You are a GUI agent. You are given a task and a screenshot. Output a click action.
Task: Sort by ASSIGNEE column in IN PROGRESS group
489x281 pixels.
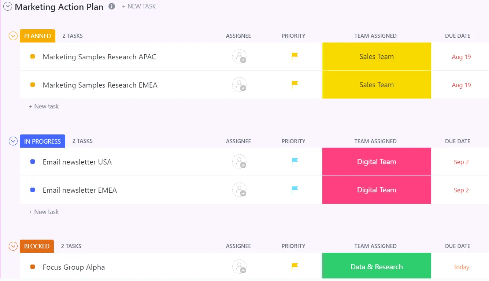pyautogui.click(x=238, y=141)
